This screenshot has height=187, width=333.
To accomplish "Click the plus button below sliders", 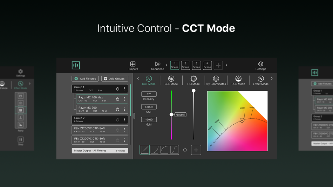I will [196, 150].
